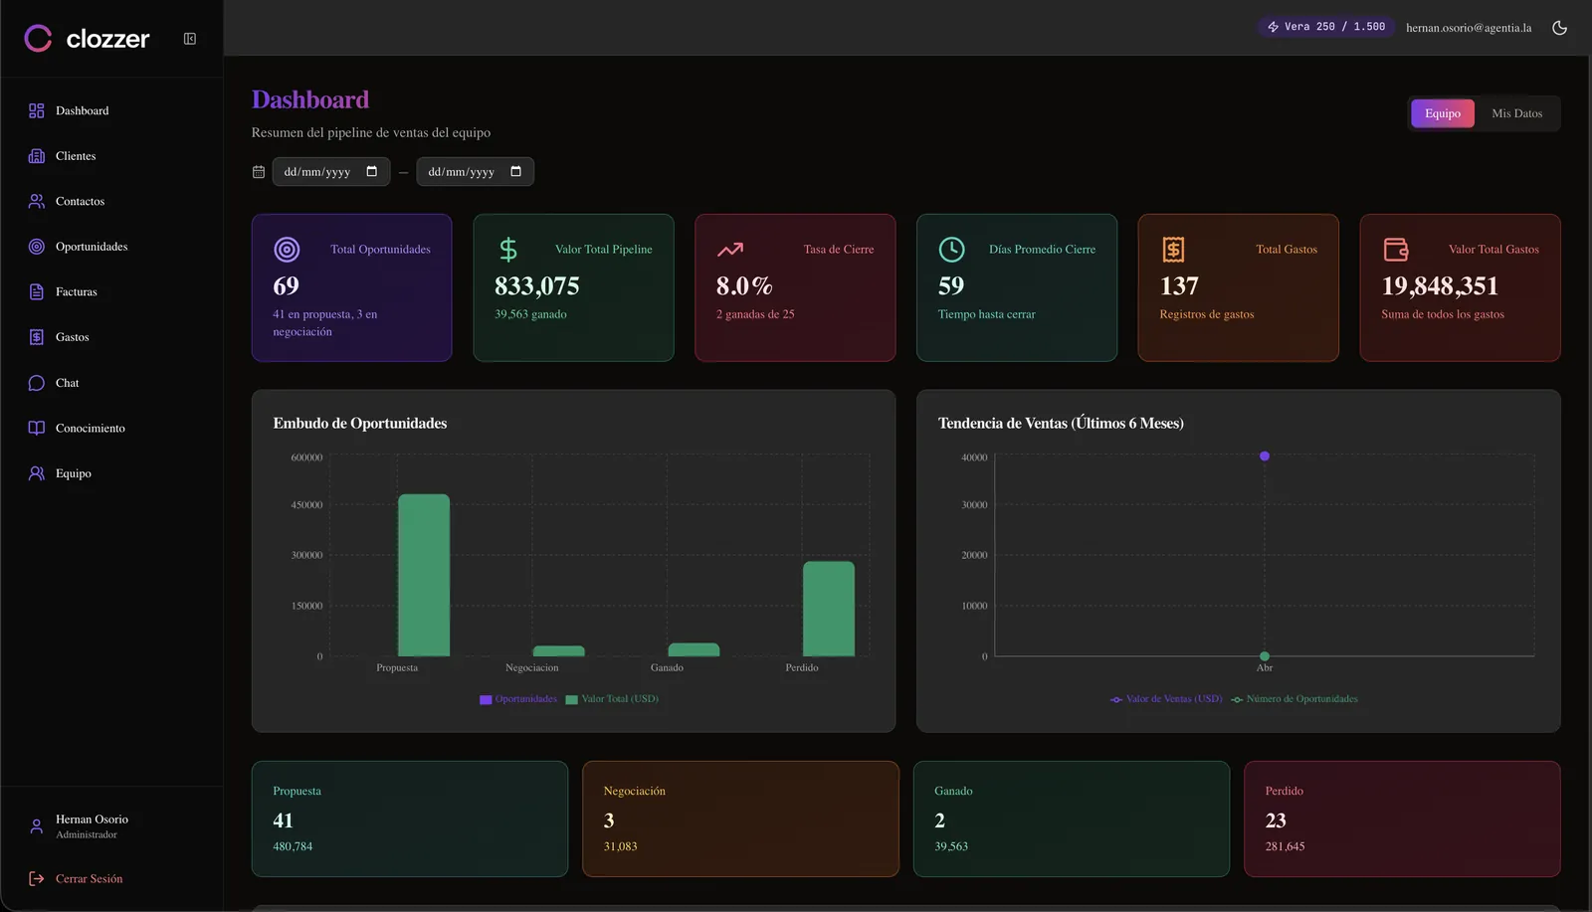This screenshot has height=912, width=1592.
Task: Click the Conocimiento book icon
Action: pos(37,429)
